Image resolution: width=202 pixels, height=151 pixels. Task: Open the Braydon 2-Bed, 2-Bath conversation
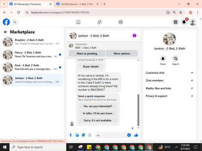point(32,42)
